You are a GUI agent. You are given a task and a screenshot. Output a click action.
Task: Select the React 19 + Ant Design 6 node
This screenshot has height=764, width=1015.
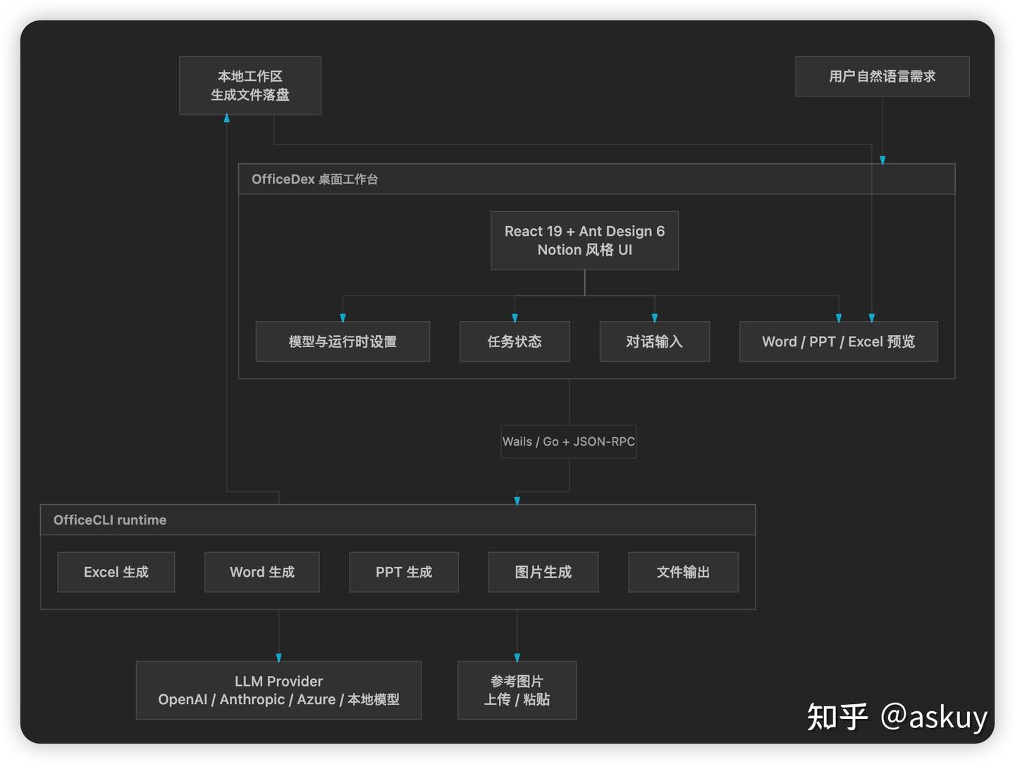584,240
